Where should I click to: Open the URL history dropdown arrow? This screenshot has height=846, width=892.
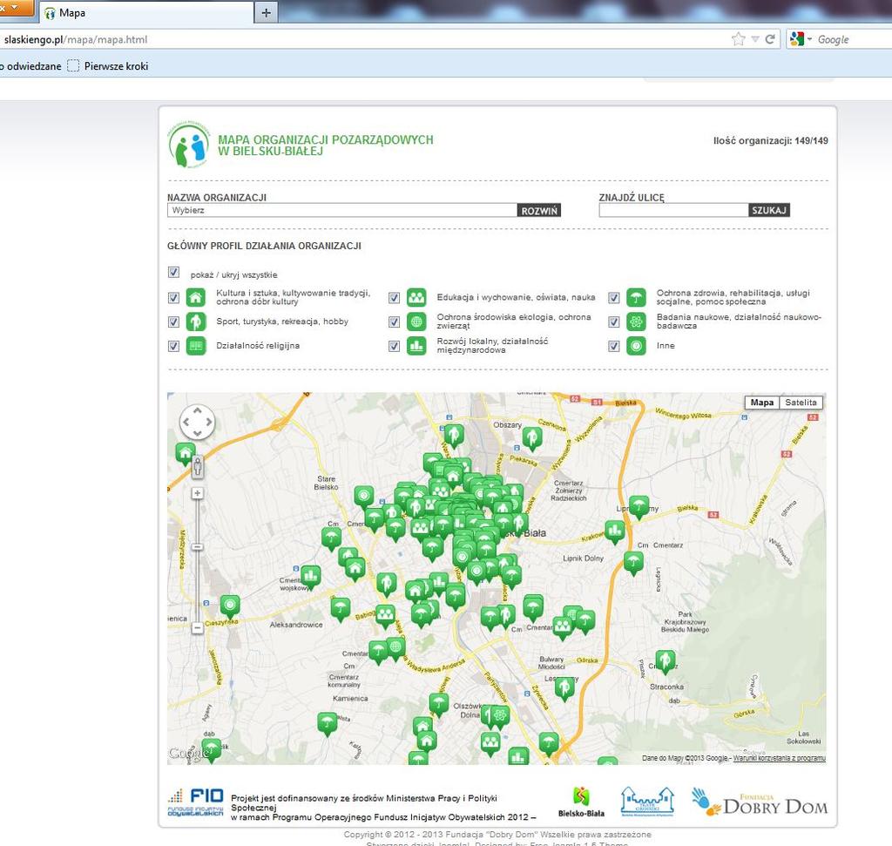(755, 39)
